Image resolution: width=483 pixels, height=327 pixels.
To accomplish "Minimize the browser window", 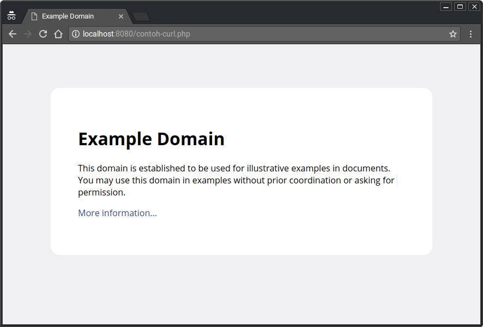I will (446, 7).
